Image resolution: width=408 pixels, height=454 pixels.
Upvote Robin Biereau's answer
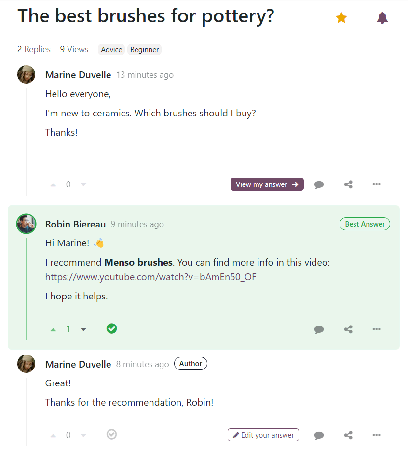(x=53, y=329)
